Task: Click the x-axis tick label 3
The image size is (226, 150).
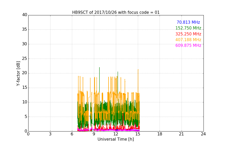Action: click(50, 134)
